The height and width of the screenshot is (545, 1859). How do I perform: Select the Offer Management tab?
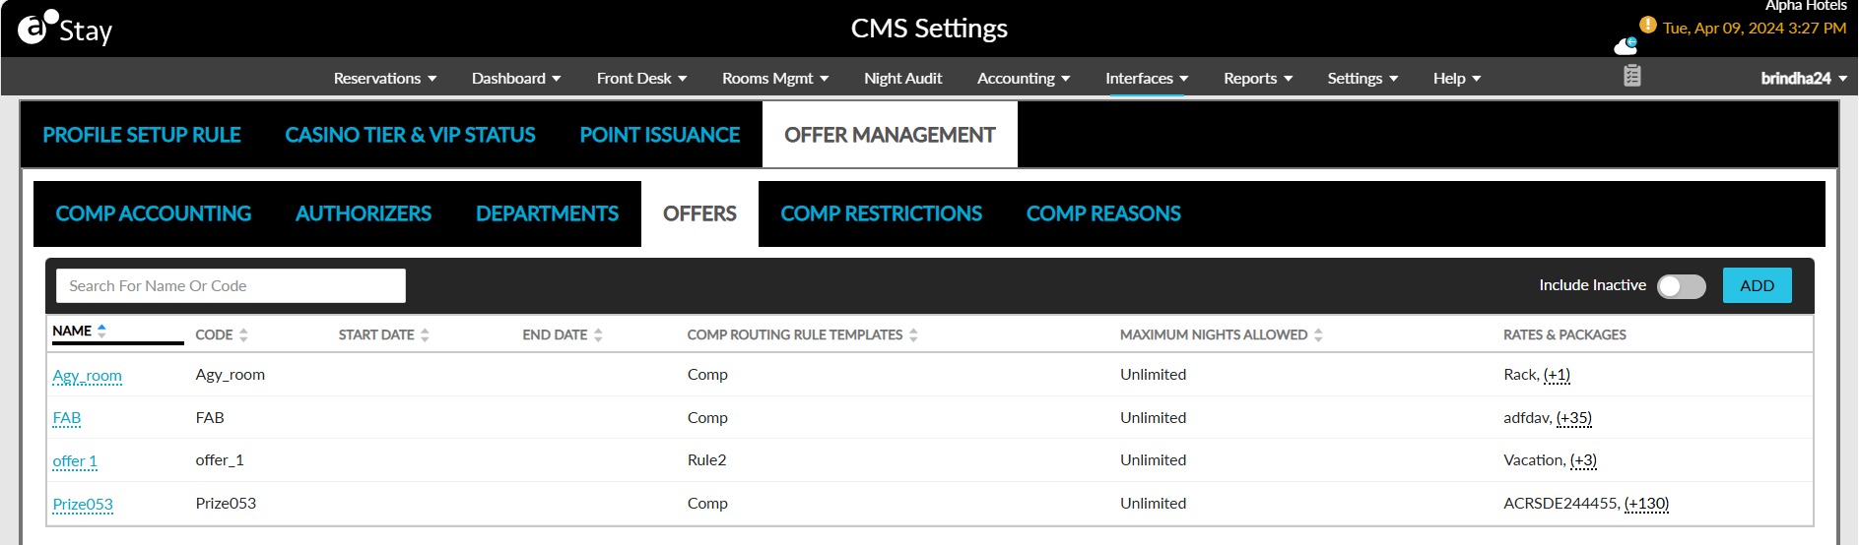pyautogui.click(x=890, y=135)
